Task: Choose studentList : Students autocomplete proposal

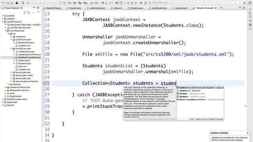Action: point(200,91)
